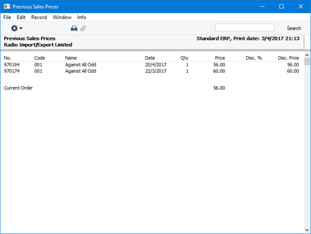This screenshot has width=311, height=234.
Task: Open invoice number 970174
Action: pyautogui.click(x=11, y=71)
